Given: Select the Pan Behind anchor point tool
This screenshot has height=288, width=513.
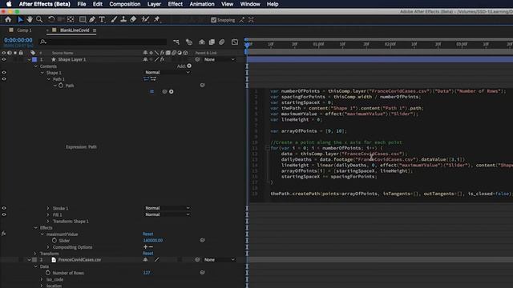Looking at the screenshot, I should [71, 19].
